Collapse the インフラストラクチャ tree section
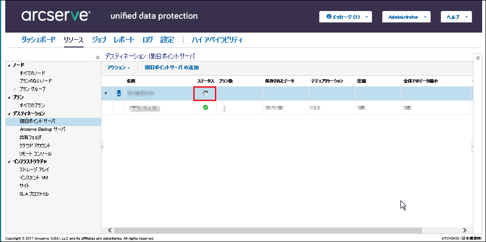The width and height of the screenshot is (486, 242). 9,161
